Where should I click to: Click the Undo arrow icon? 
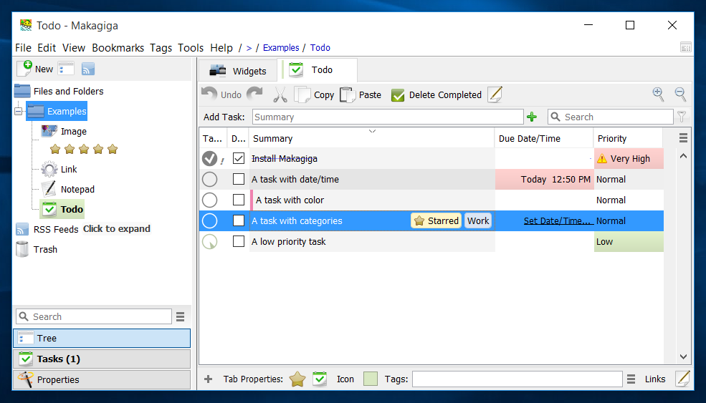(209, 94)
